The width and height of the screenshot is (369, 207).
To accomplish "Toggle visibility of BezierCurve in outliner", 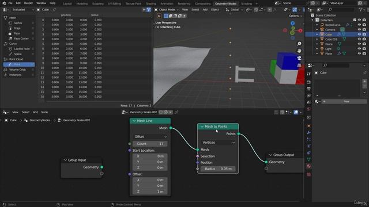I will 359,25.
